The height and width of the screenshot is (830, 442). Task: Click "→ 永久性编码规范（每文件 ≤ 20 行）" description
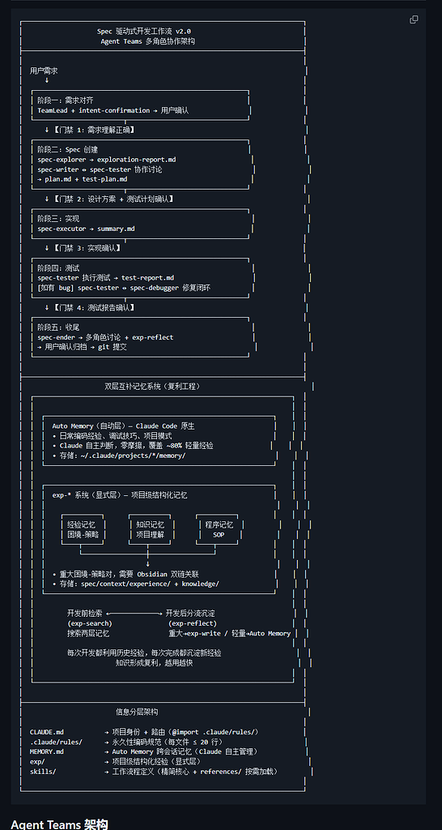[x=164, y=742]
